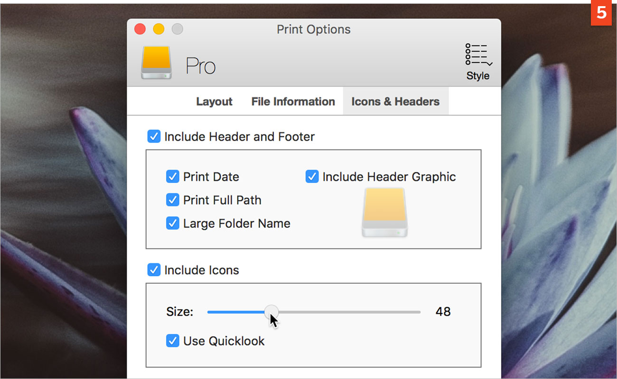Click the gray portion of Size slider track
The width and height of the screenshot is (617, 379).
coord(351,312)
